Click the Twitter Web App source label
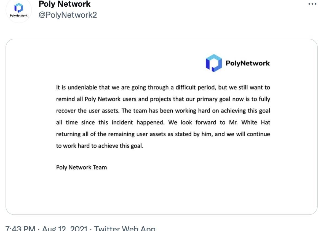Viewport: 321px width, 231px height. [125, 228]
